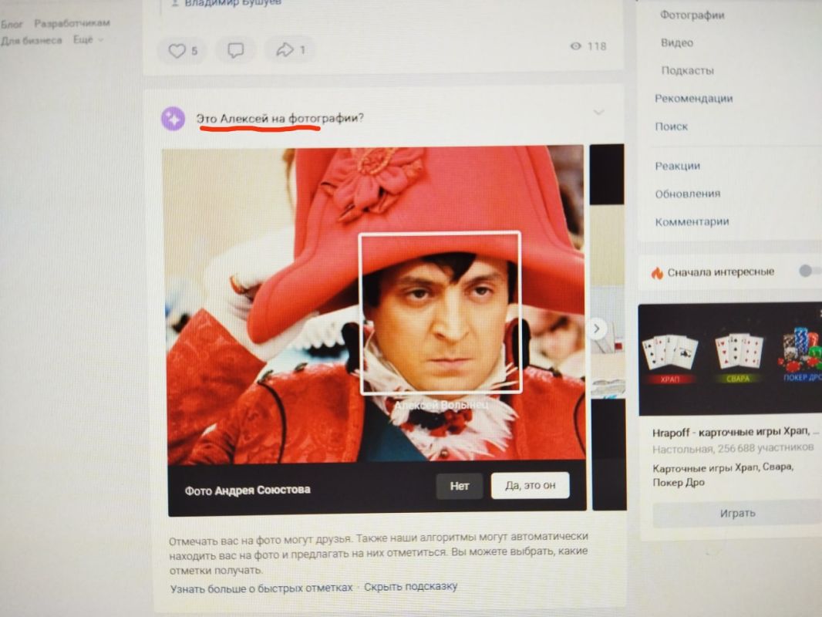Click the fire icon next to Сначала интересные
Viewport: 822px width, 617px height.
pos(657,272)
